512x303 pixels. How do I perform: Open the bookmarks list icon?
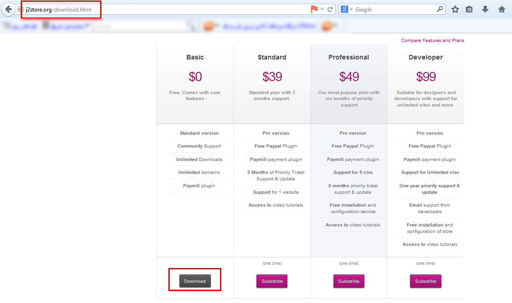(x=469, y=9)
